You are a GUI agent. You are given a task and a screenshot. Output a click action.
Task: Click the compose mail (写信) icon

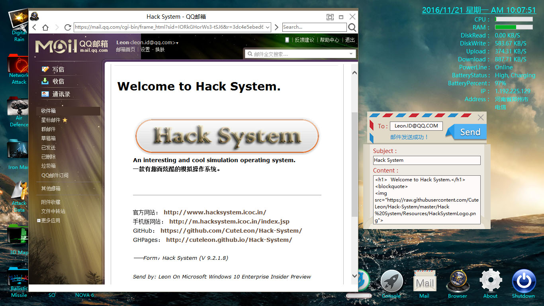45,69
